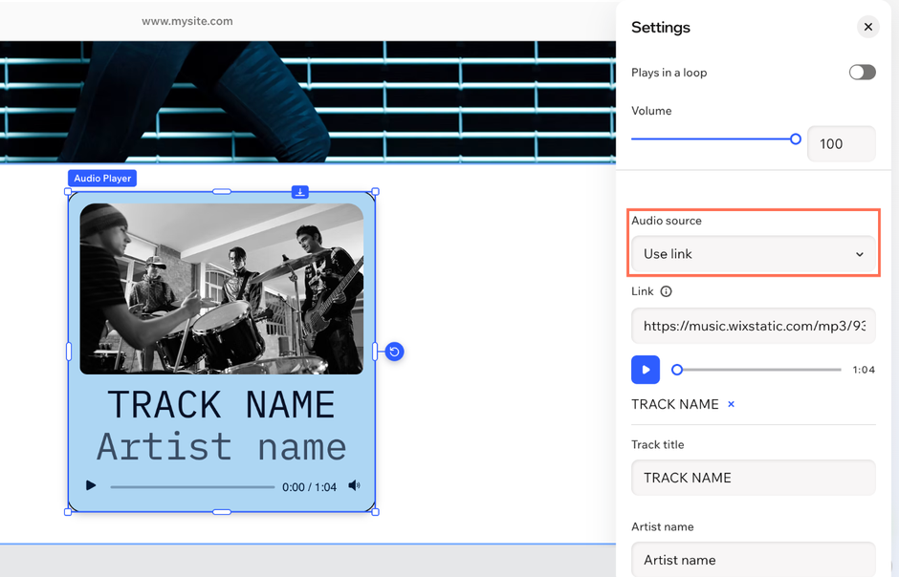The image size is (899, 577).
Task: Click the download icon atop audio player
Action: 300,192
